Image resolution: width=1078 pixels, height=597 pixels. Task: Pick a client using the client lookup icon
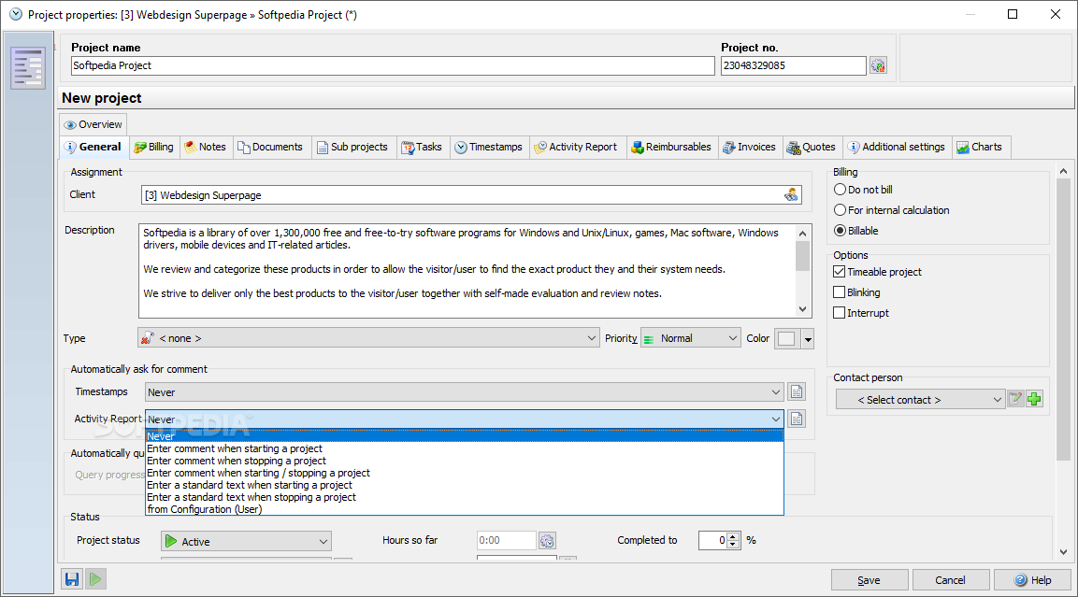pyautogui.click(x=791, y=195)
